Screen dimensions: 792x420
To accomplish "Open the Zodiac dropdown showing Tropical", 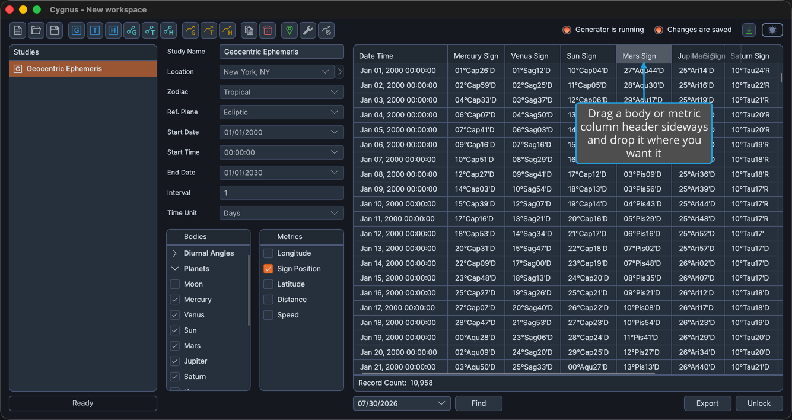I will 282,92.
